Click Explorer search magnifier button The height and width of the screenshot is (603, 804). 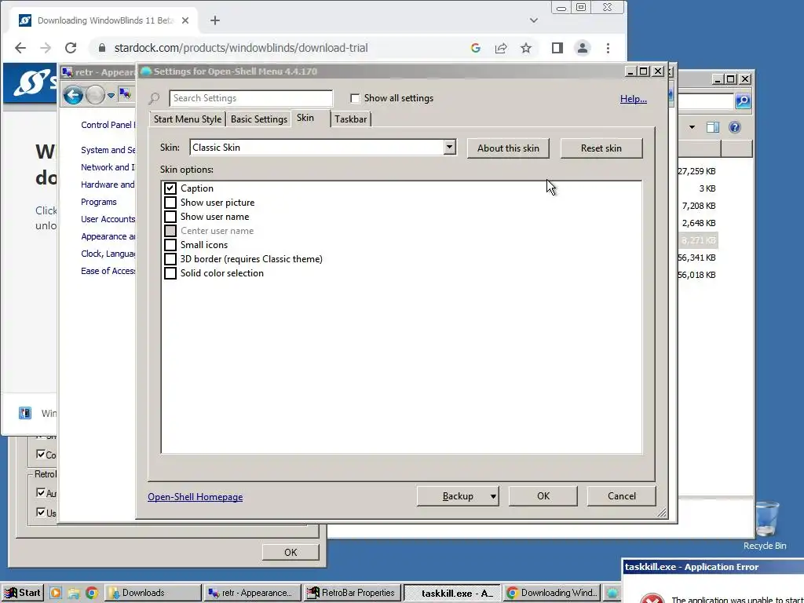coord(743,100)
